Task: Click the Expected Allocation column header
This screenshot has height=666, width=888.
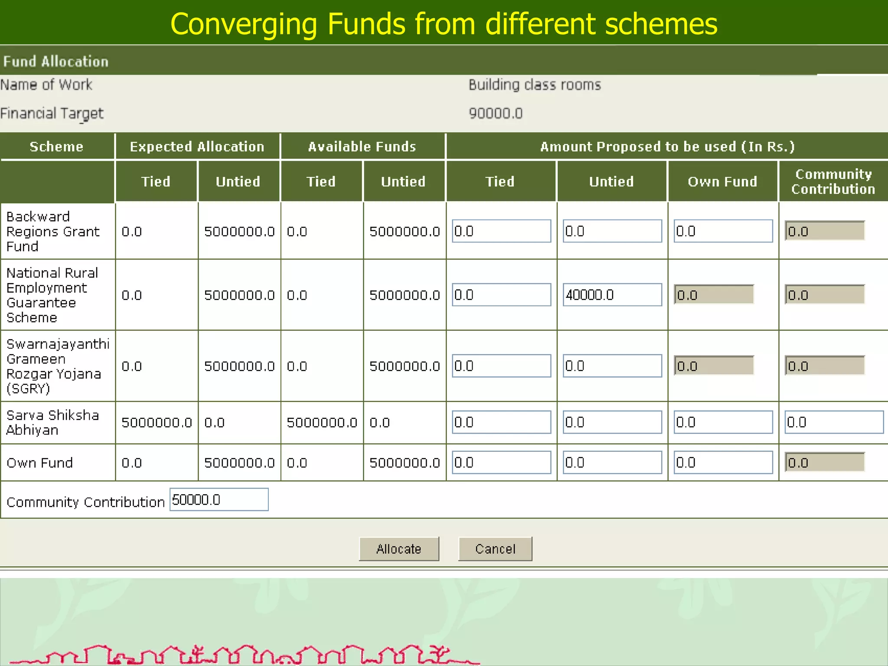Action: tap(197, 147)
